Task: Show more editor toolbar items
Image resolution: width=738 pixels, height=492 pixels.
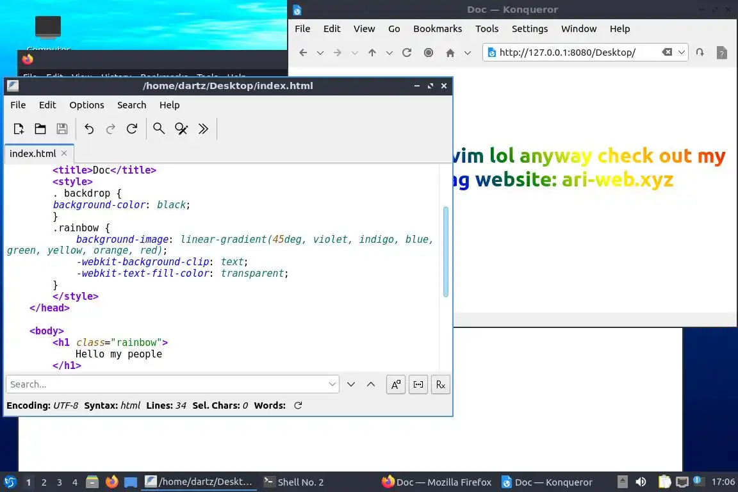Action: [x=203, y=129]
